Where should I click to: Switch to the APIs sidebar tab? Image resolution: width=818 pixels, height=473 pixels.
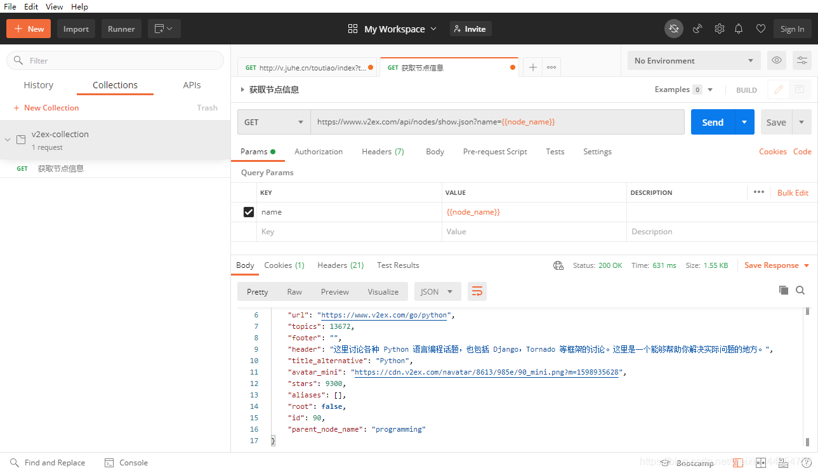click(x=192, y=85)
